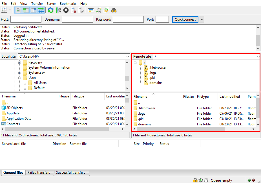261x183 pixels.
Task: Toggle local directory tree display
Action: pos(26,10)
